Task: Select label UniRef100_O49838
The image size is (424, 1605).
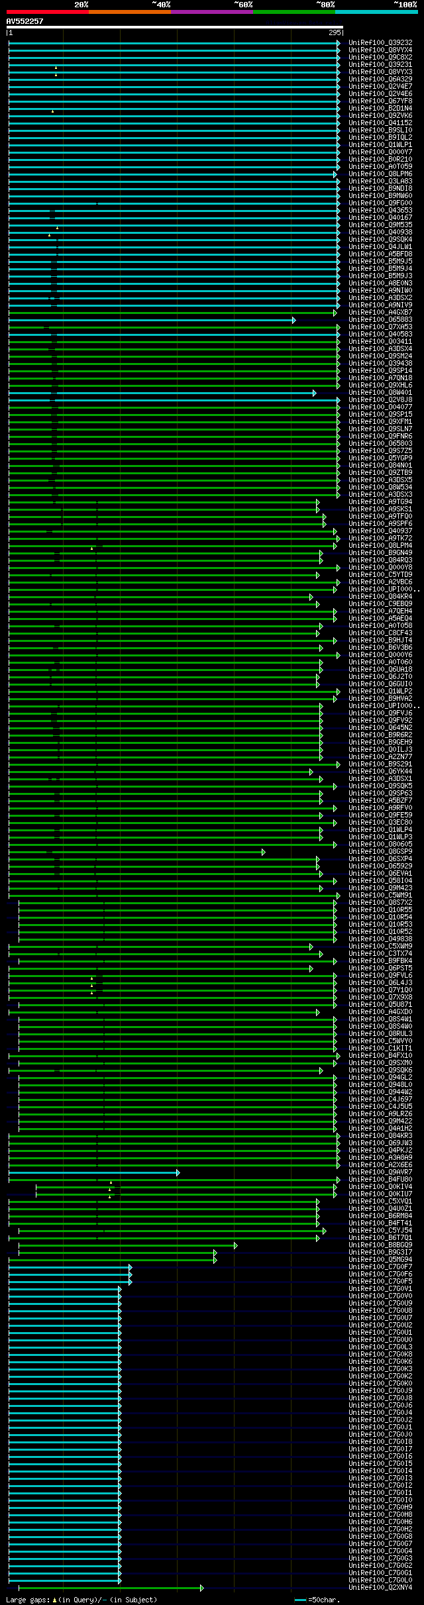Action: [x=380, y=939]
